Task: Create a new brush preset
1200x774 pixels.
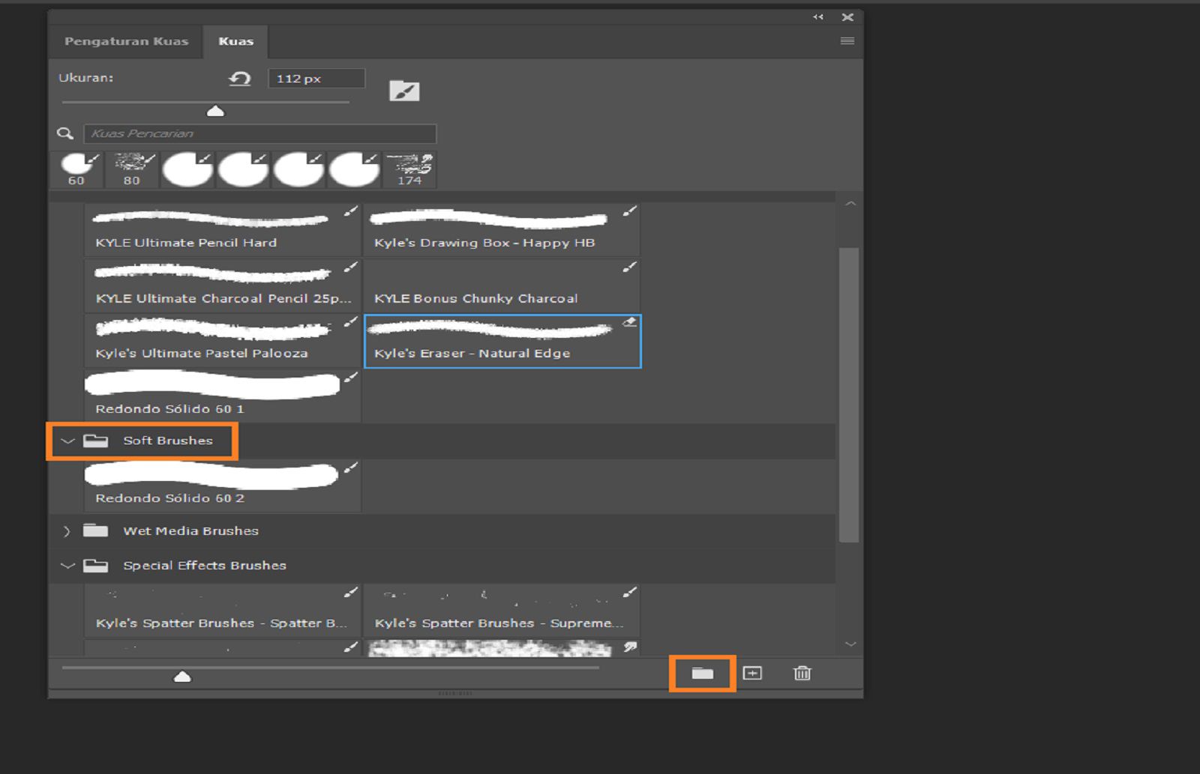Action: click(752, 673)
